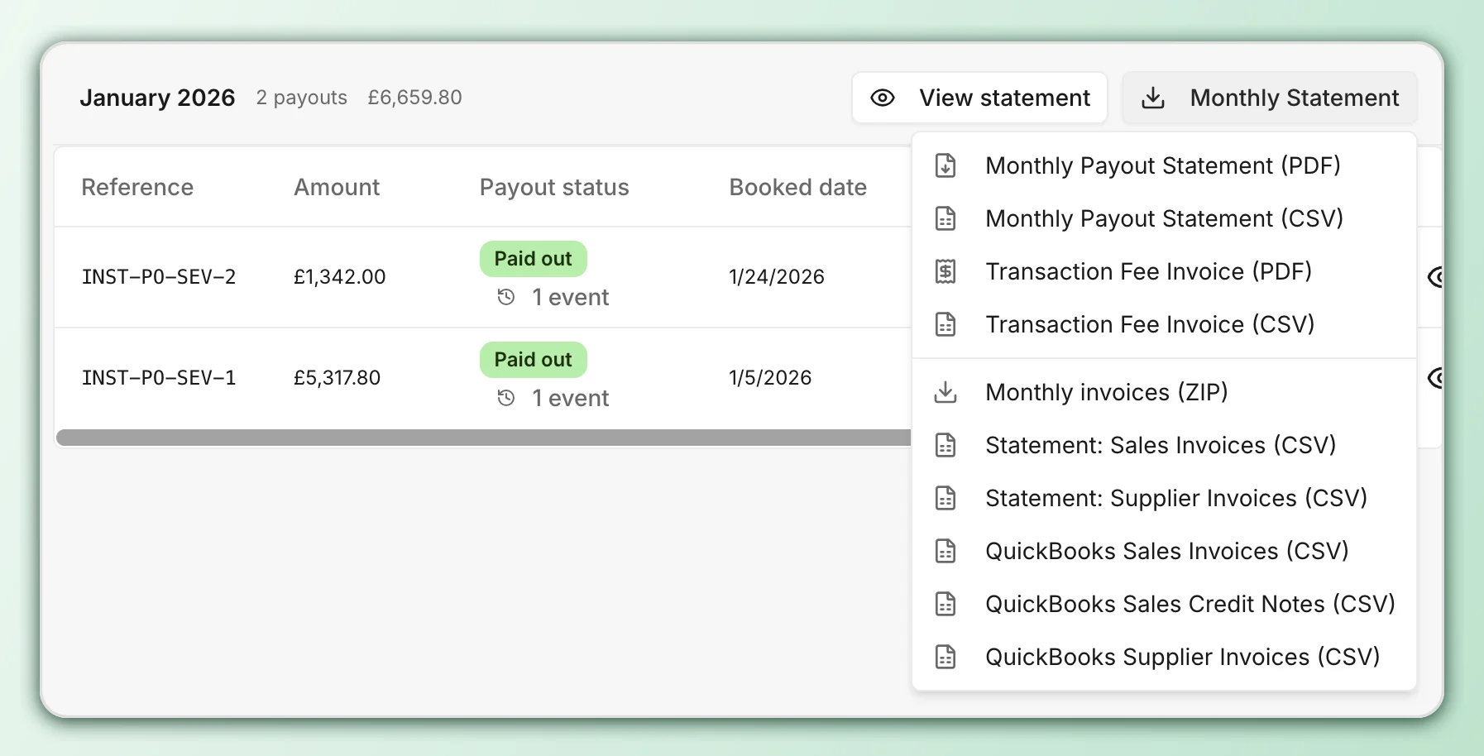Click the January 2026 heading
Viewport: 1484px width, 756px height.
click(x=157, y=98)
